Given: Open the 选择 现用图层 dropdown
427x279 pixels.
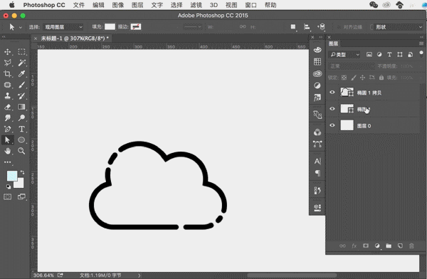Looking at the screenshot, I should pos(63,27).
